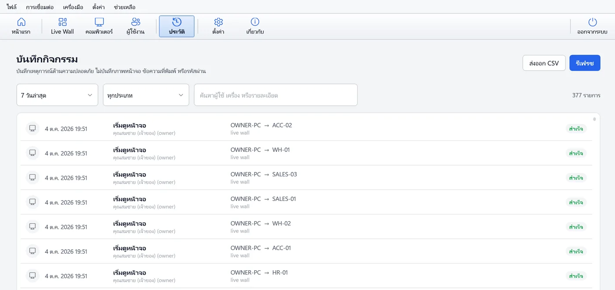Click เริ่มดูหน้าจอ title on HR-01 row

point(130,273)
